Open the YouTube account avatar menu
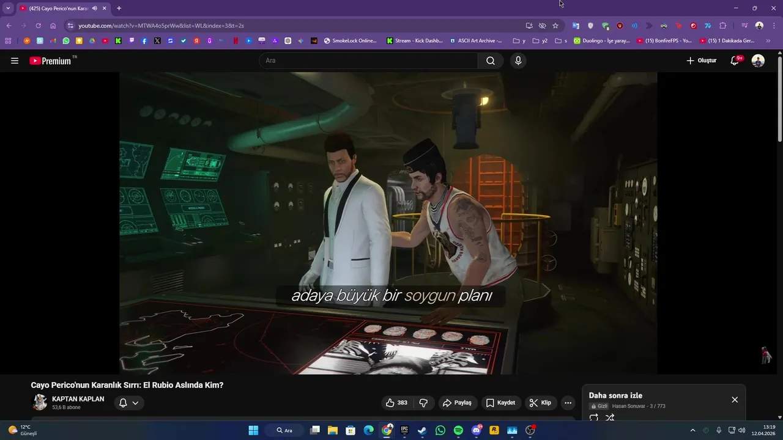This screenshot has width=783, height=440. (x=758, y=61)
